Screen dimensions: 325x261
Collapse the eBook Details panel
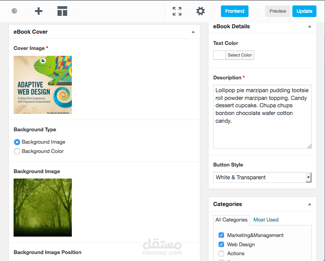point(309,26)
